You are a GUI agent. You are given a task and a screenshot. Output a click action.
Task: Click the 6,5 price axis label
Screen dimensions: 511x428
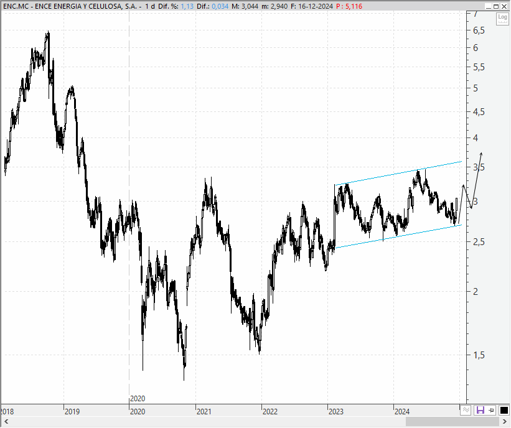479,30
